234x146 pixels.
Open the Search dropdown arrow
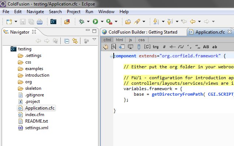(x=144, y=22)
